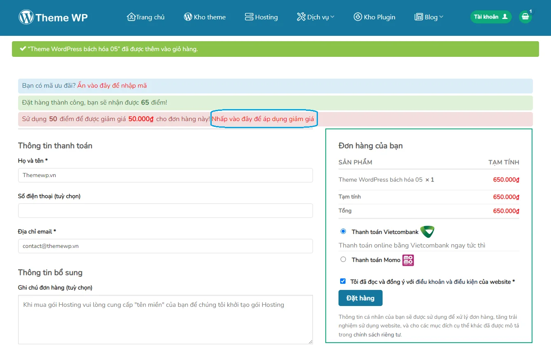Open the Kho Plugin menu item

point(374,17)
